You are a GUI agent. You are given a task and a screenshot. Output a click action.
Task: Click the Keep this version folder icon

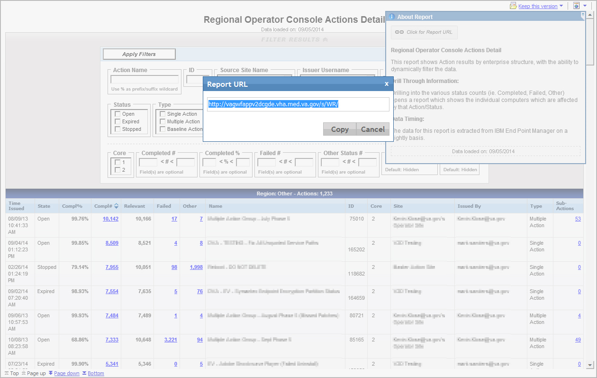click(513, 6)
